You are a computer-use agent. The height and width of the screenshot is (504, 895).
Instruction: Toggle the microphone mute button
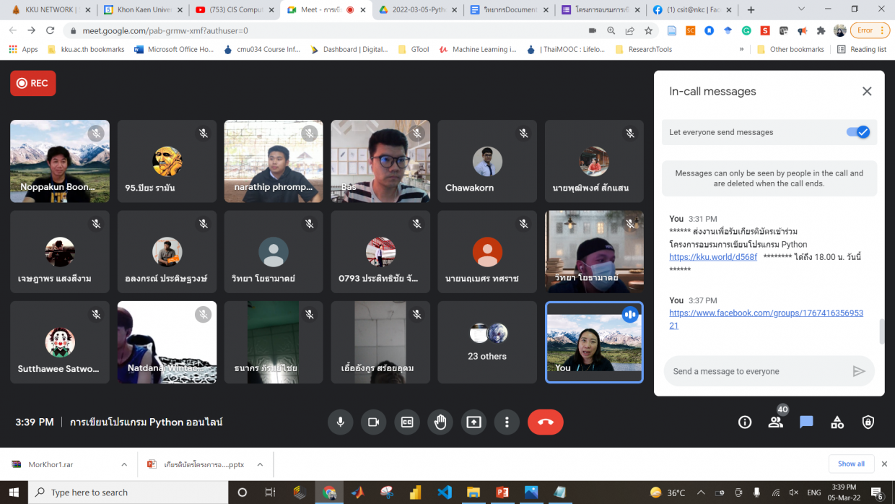(x=340, y=422)
